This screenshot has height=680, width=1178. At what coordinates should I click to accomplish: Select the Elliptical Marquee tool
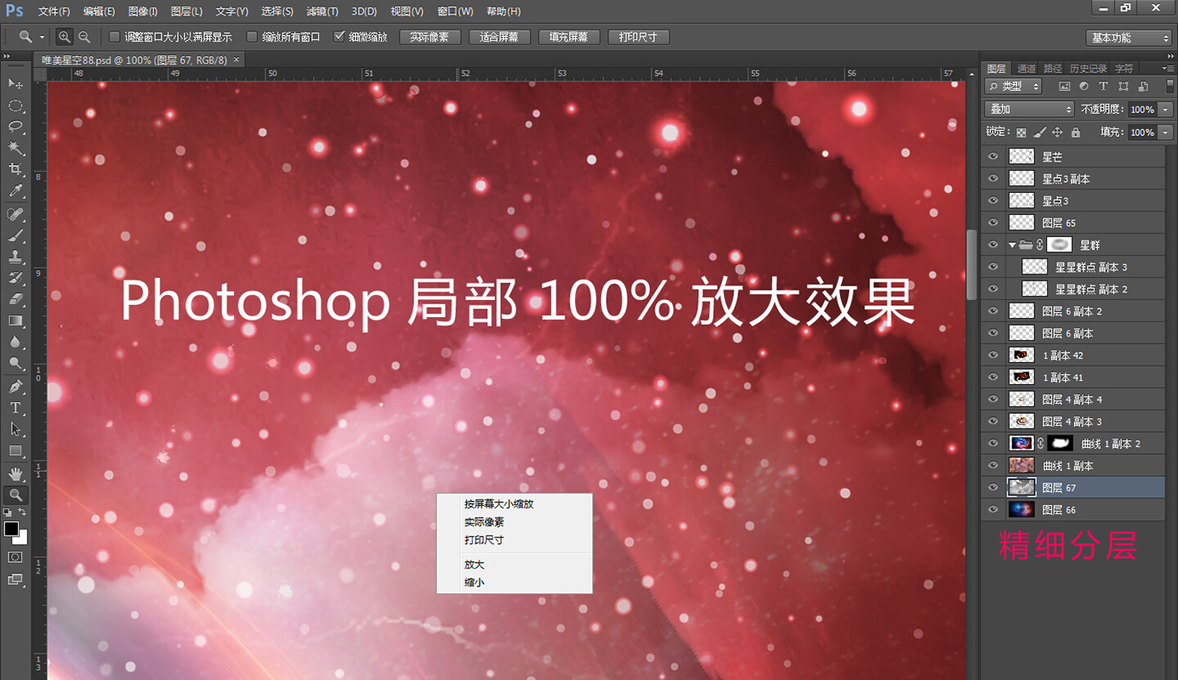click(x=15, y=105)
